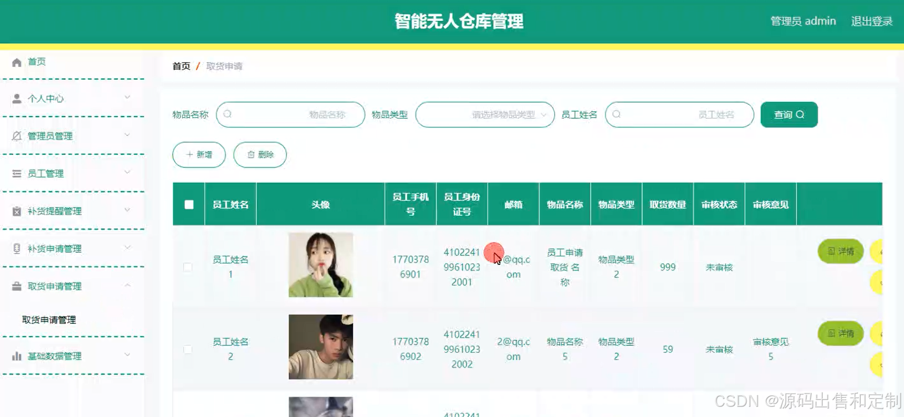Expand the 补货申请管理 menu chevron

coord(127,247)
